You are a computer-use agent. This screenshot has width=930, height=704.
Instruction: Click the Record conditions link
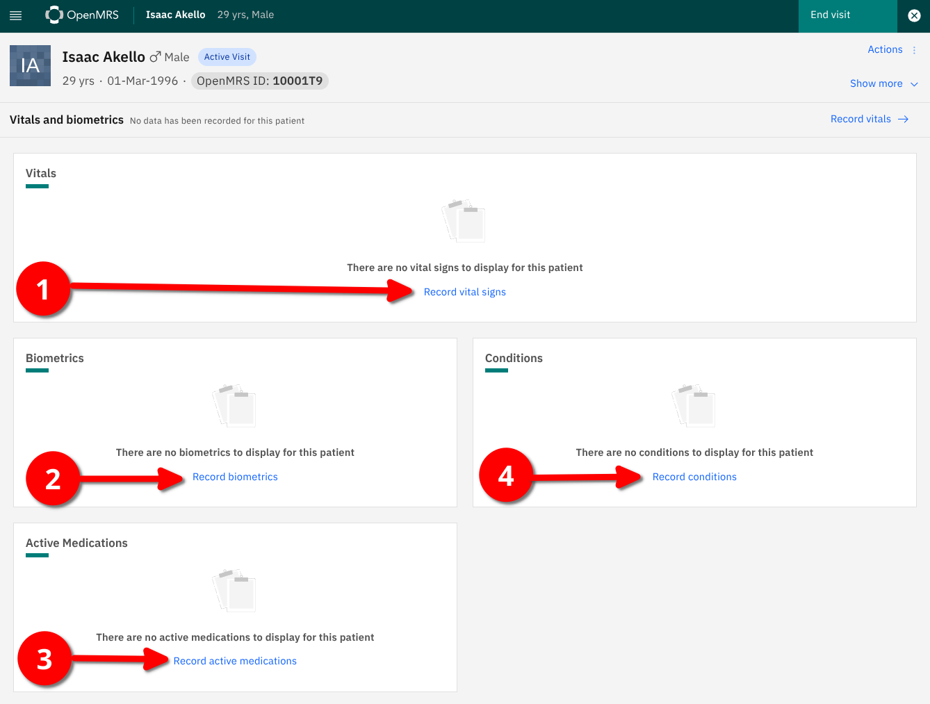[x=694, y=477]
